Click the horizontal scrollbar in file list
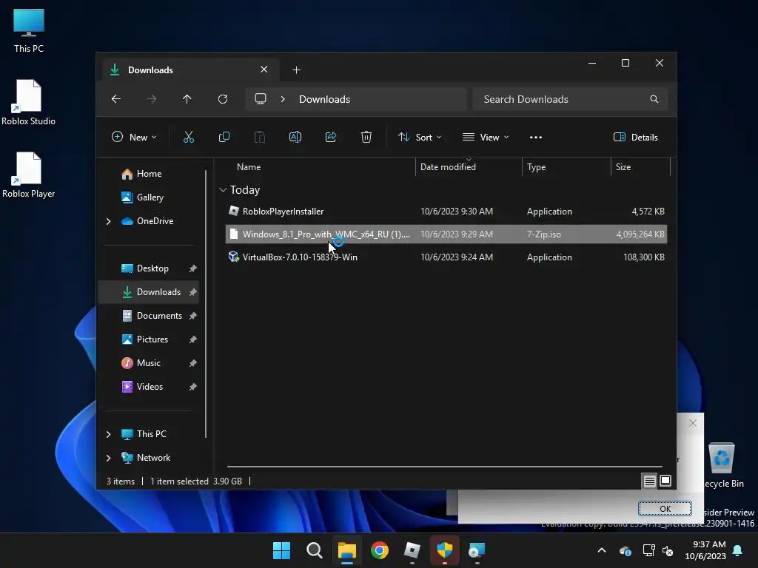Screen dimensions: 758x568 tap(444, 467)
